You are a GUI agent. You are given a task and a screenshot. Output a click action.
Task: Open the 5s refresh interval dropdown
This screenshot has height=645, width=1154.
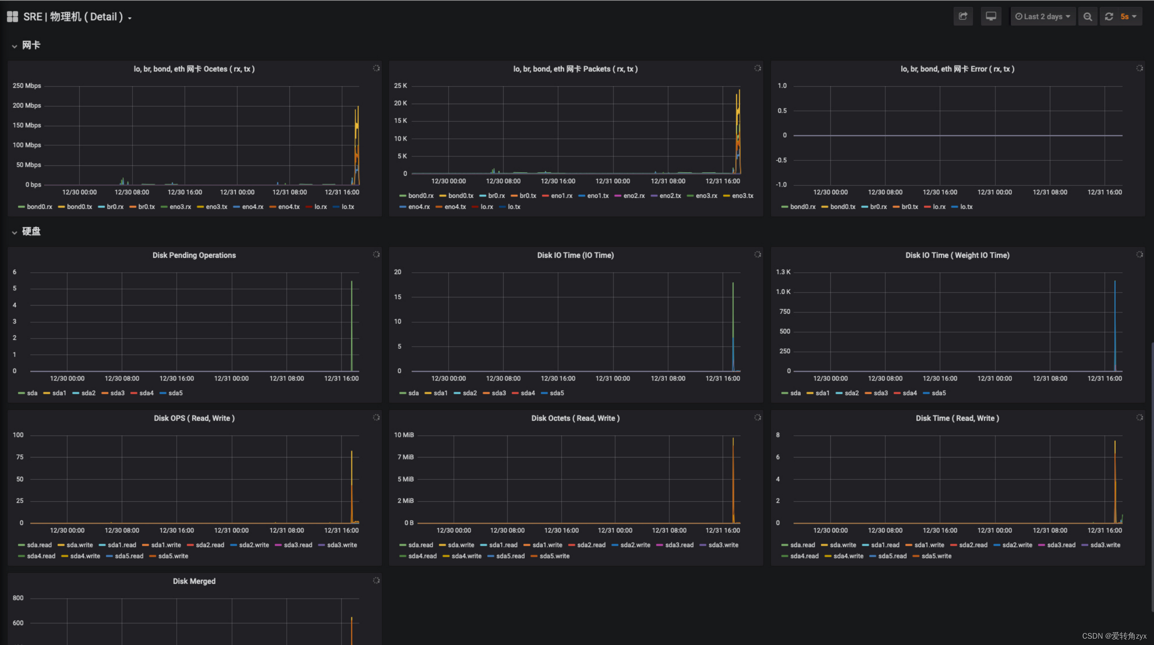(x=1129, y=17)
